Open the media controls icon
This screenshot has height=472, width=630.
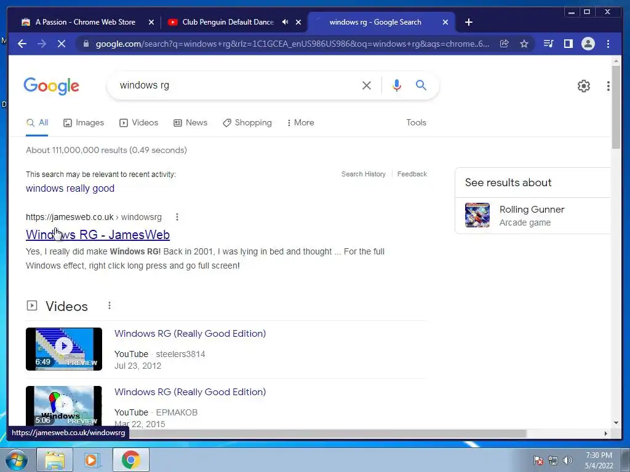(x=548, y=44)
